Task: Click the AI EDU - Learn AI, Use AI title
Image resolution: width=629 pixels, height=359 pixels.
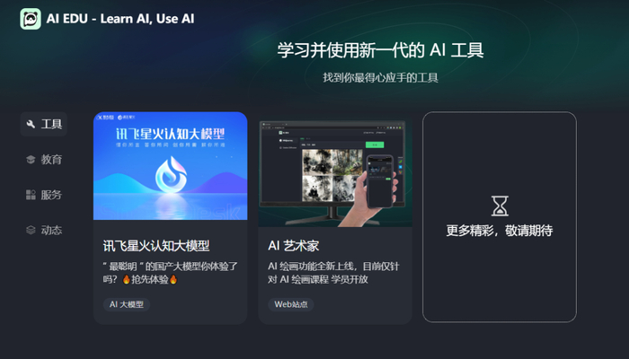Action: (x=120, y=19)
